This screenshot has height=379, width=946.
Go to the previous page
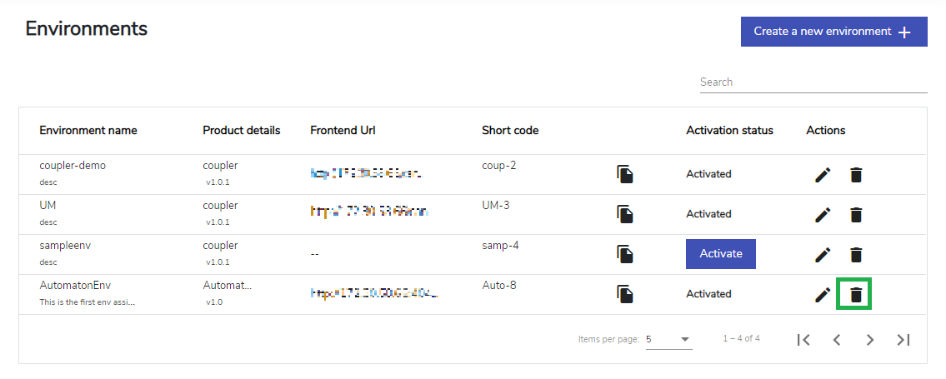(836, 340)
